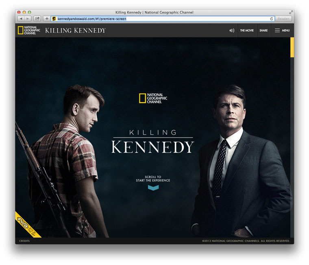Click the Killing Kennedy header title
This screenshot has width=309, height=265.
point(75,31)
